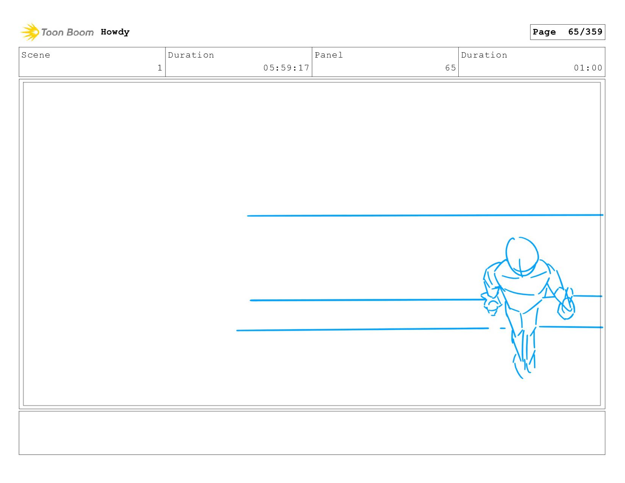Image resolution: width=625 pixels, height=483 pixels.
Task: Click the scene duration value '05:59:17'
Action: (x=286, y=68)
